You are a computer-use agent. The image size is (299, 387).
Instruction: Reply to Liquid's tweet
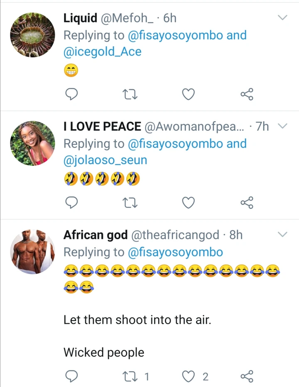tap(72, 95)
